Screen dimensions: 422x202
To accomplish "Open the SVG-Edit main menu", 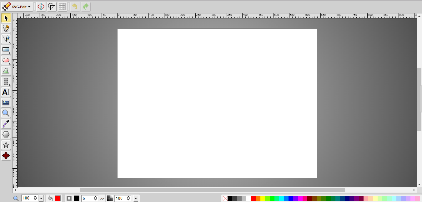I will [17, 7].
